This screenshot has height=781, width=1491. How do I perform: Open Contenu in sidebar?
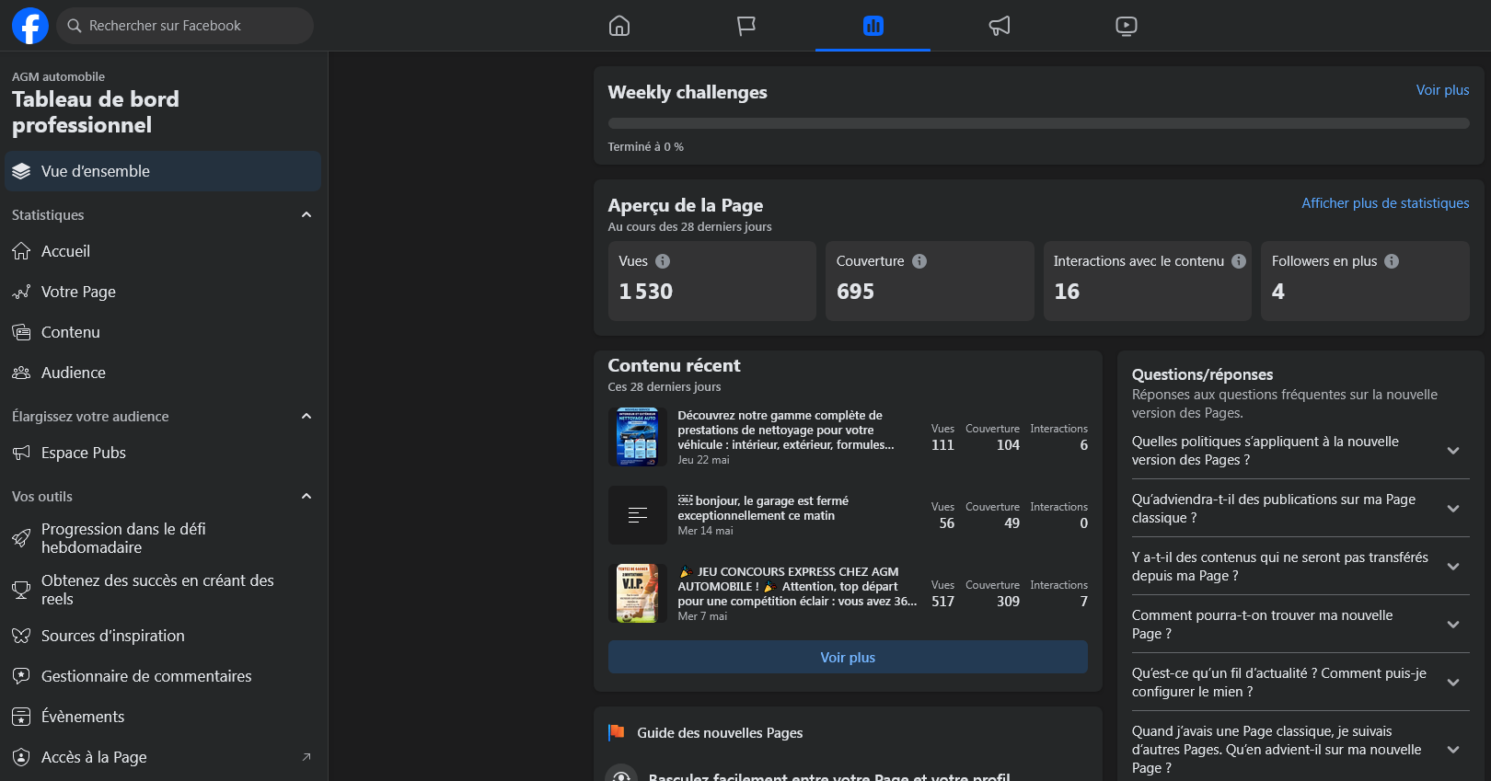coord(163,332)
